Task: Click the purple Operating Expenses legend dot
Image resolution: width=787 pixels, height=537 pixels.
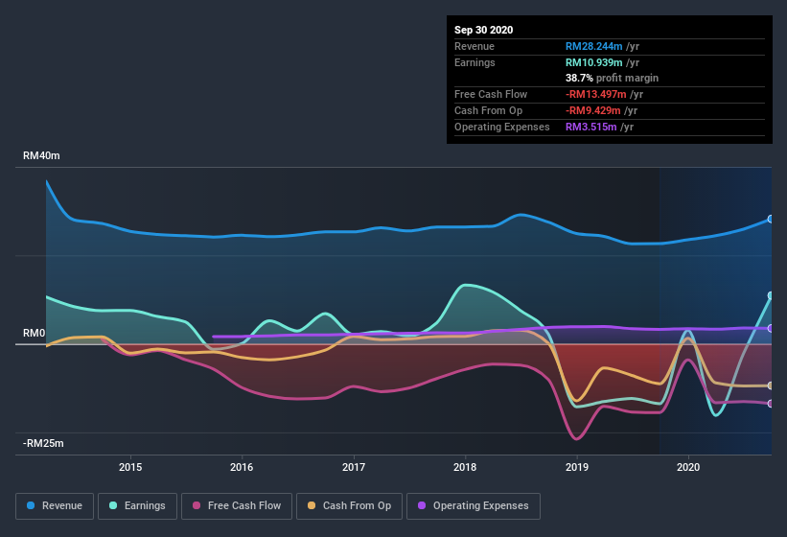Action: [422, 505]
